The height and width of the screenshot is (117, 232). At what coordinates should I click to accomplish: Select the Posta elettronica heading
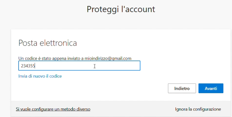pos(48,43)
